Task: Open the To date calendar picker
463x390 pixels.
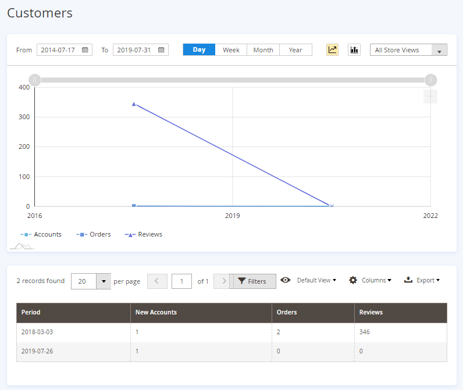Action: [161, 50]
